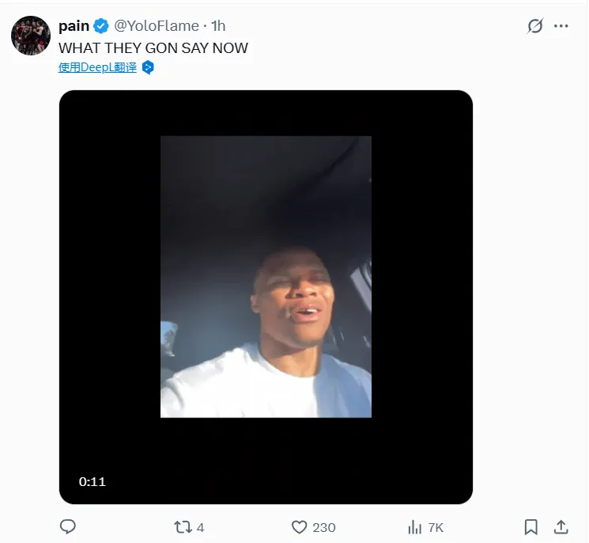
Task: Open the view analytics bar chart icon
Action: pyautogui.click(x=414, y=526)
